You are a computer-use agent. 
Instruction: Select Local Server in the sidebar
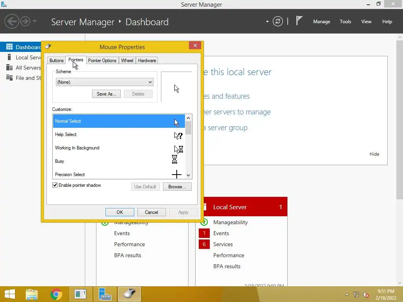click(x=21, y=57)
